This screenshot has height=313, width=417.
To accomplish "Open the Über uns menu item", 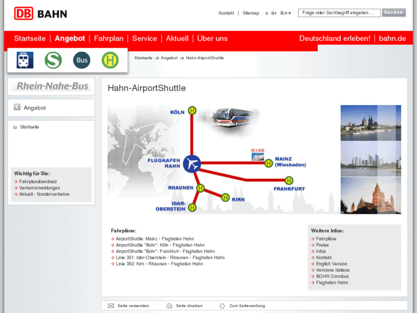I will tap(212, 38).
